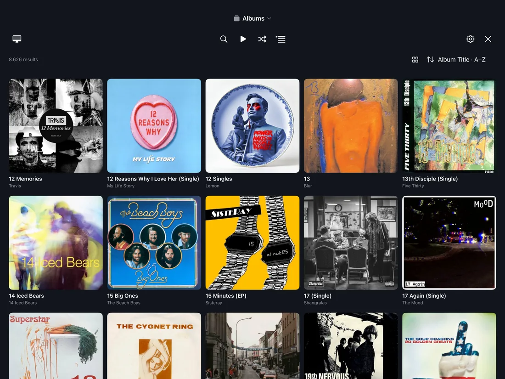
Task: Go to artist Travis
Action: pyautogui.click(x=15, y=186)
